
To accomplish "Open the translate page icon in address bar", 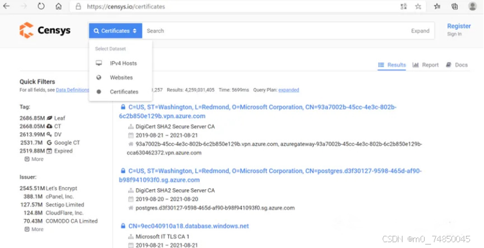I will point(404,6).
